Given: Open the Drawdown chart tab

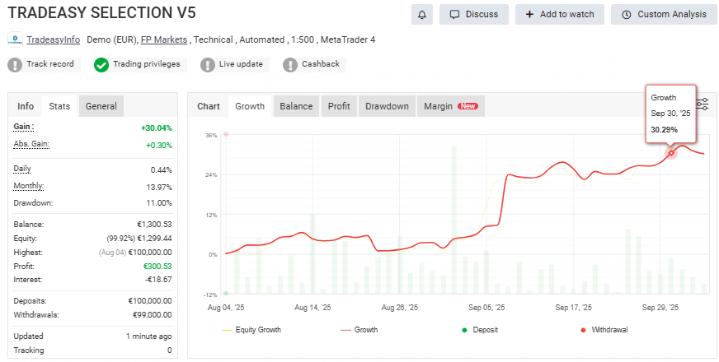Looking at the screenshot, I should tap(387, 106).
